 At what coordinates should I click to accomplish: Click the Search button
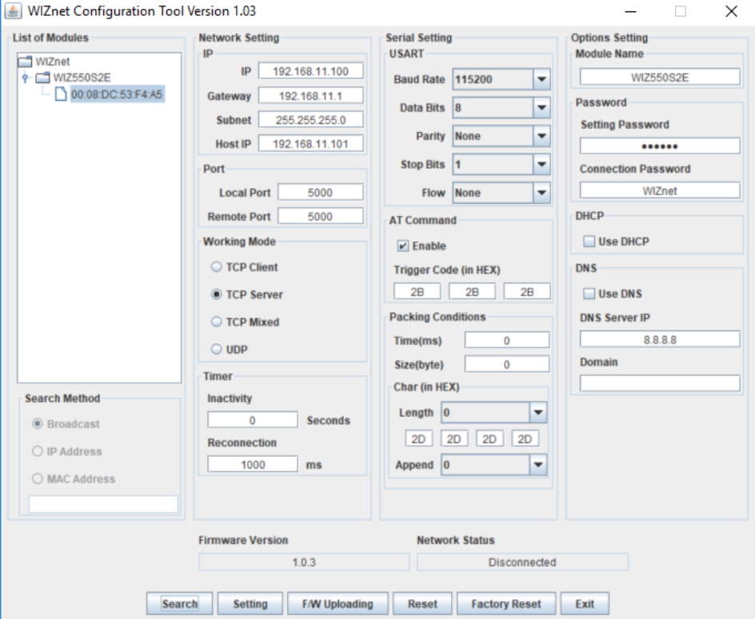180,604
